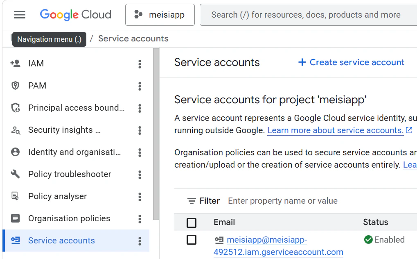Open more options beside IAM
The width and height of the screenshot is (417, 259).
coord(140,64)
